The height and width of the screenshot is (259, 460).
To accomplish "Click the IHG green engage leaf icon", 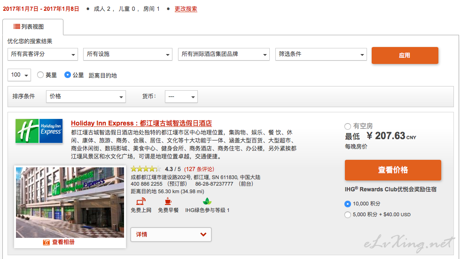I will [x=207, y=201].
